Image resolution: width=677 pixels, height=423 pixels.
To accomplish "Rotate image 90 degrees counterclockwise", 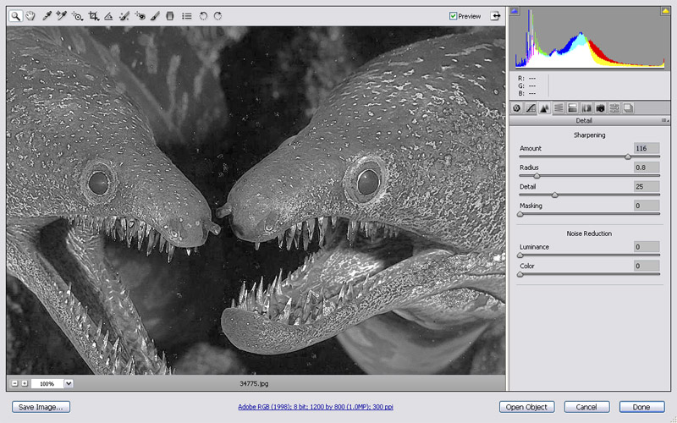I will point(203,15).
